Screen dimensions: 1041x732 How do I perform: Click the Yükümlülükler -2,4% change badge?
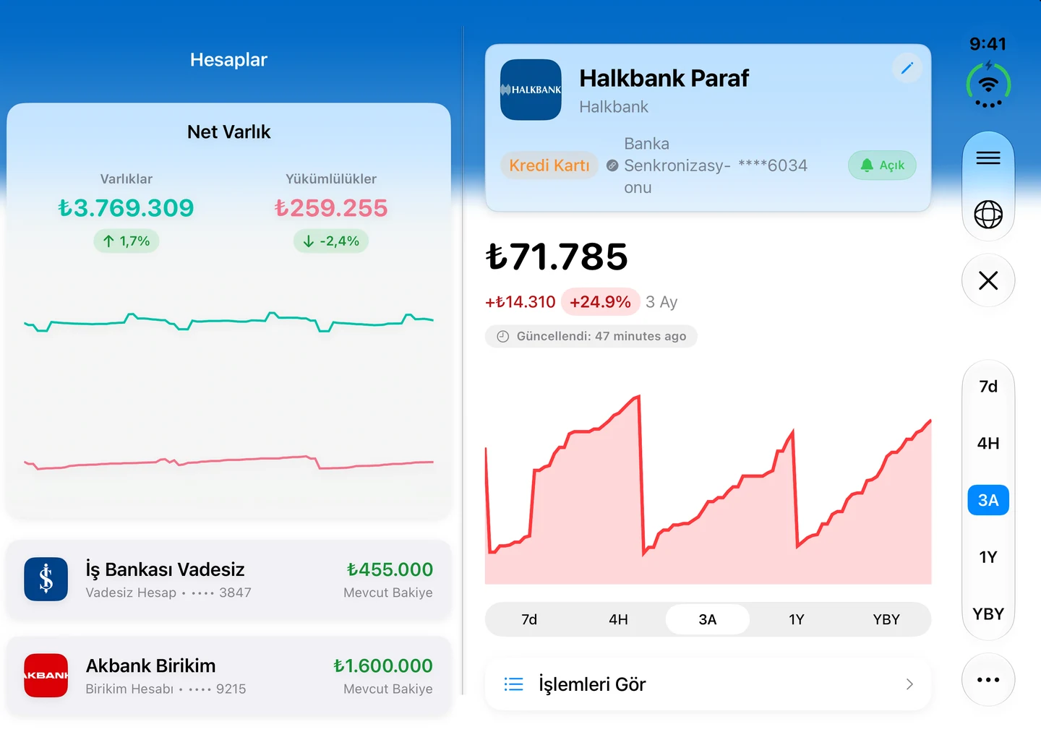click(331, 241)
